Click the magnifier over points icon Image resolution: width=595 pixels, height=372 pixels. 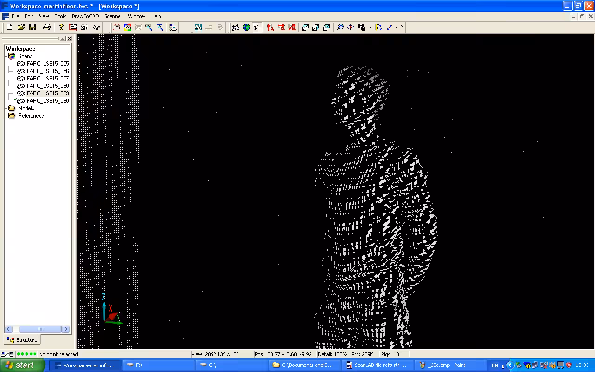pos(148,27)
